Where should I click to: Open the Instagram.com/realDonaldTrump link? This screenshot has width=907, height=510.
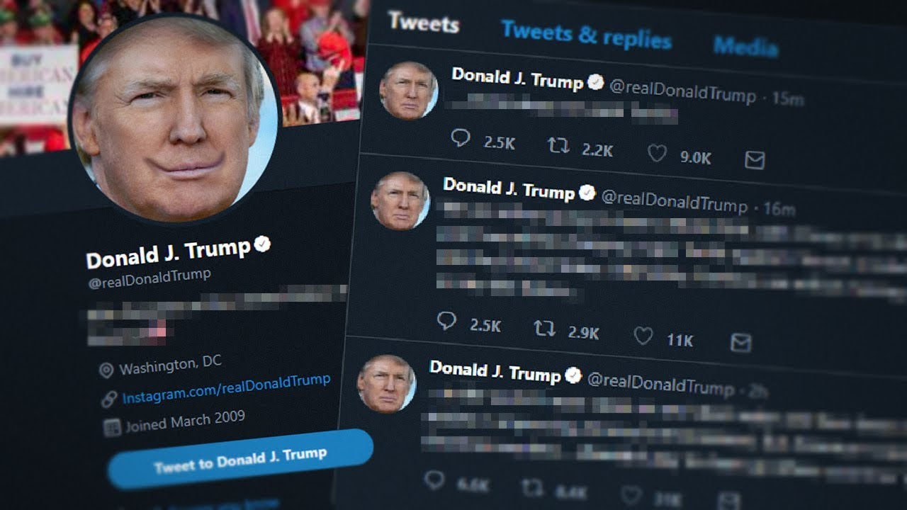tap(226, 388)
